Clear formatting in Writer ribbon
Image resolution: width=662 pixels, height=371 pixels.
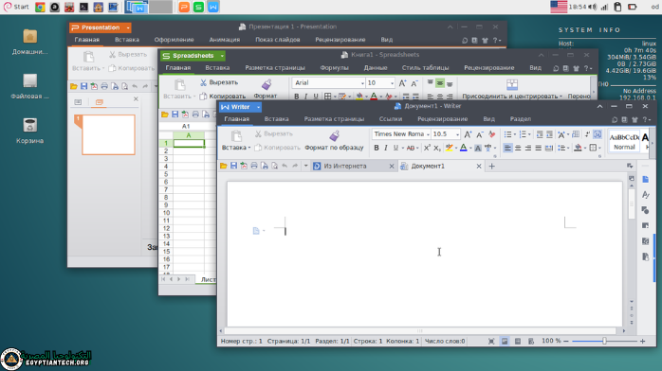point(491,134)
